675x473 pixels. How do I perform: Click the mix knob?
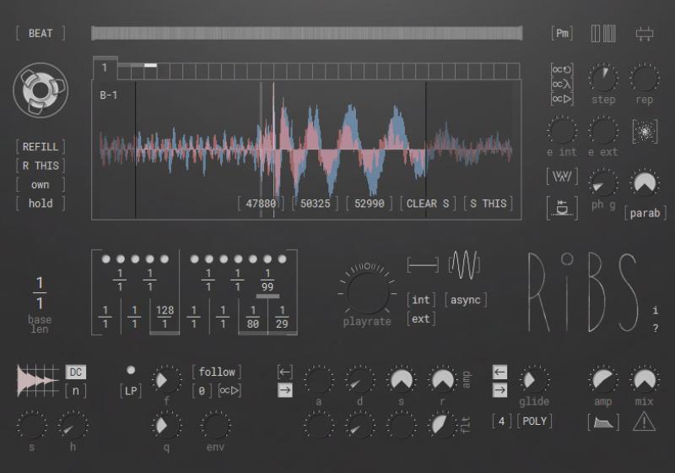pyautogui.click(x=644, y=380)
